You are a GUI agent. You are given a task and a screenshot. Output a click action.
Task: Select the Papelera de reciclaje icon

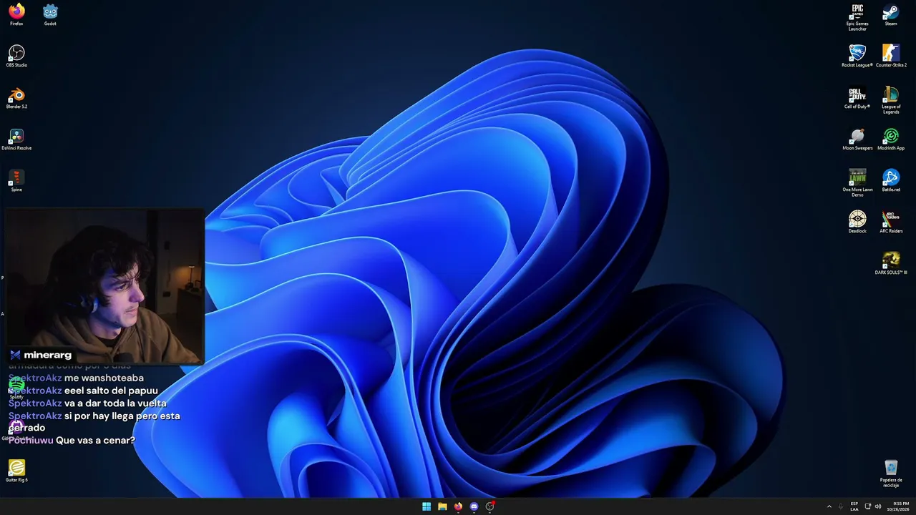891,473
